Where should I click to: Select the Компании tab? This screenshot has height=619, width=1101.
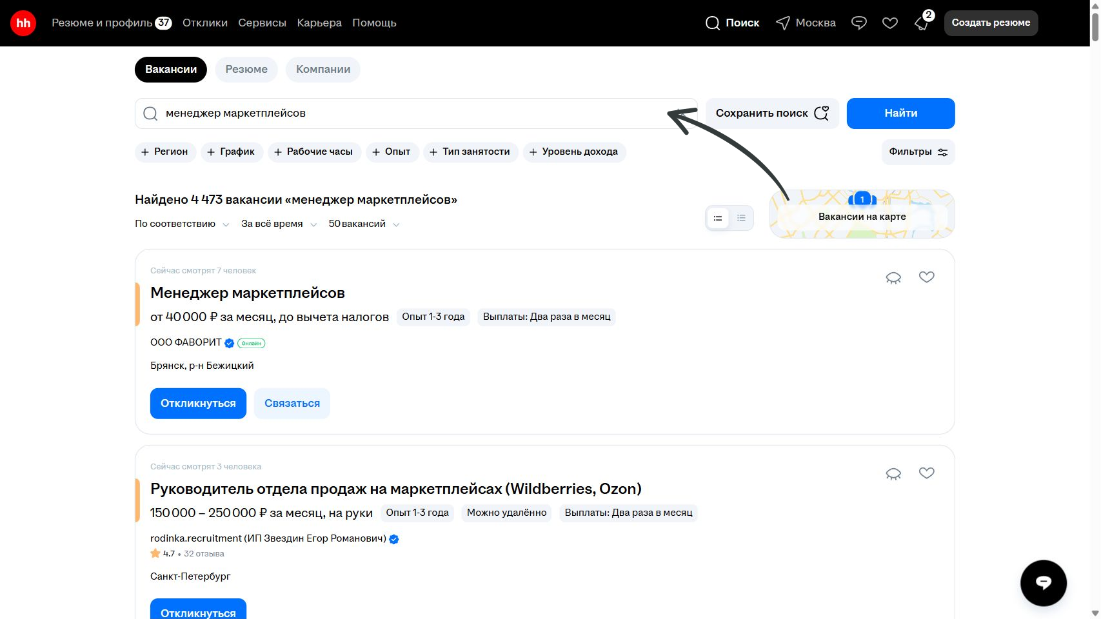(323, 70)
